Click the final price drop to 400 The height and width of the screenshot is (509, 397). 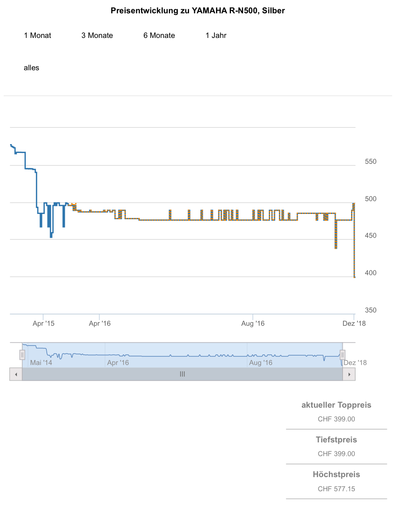(354, 276)
